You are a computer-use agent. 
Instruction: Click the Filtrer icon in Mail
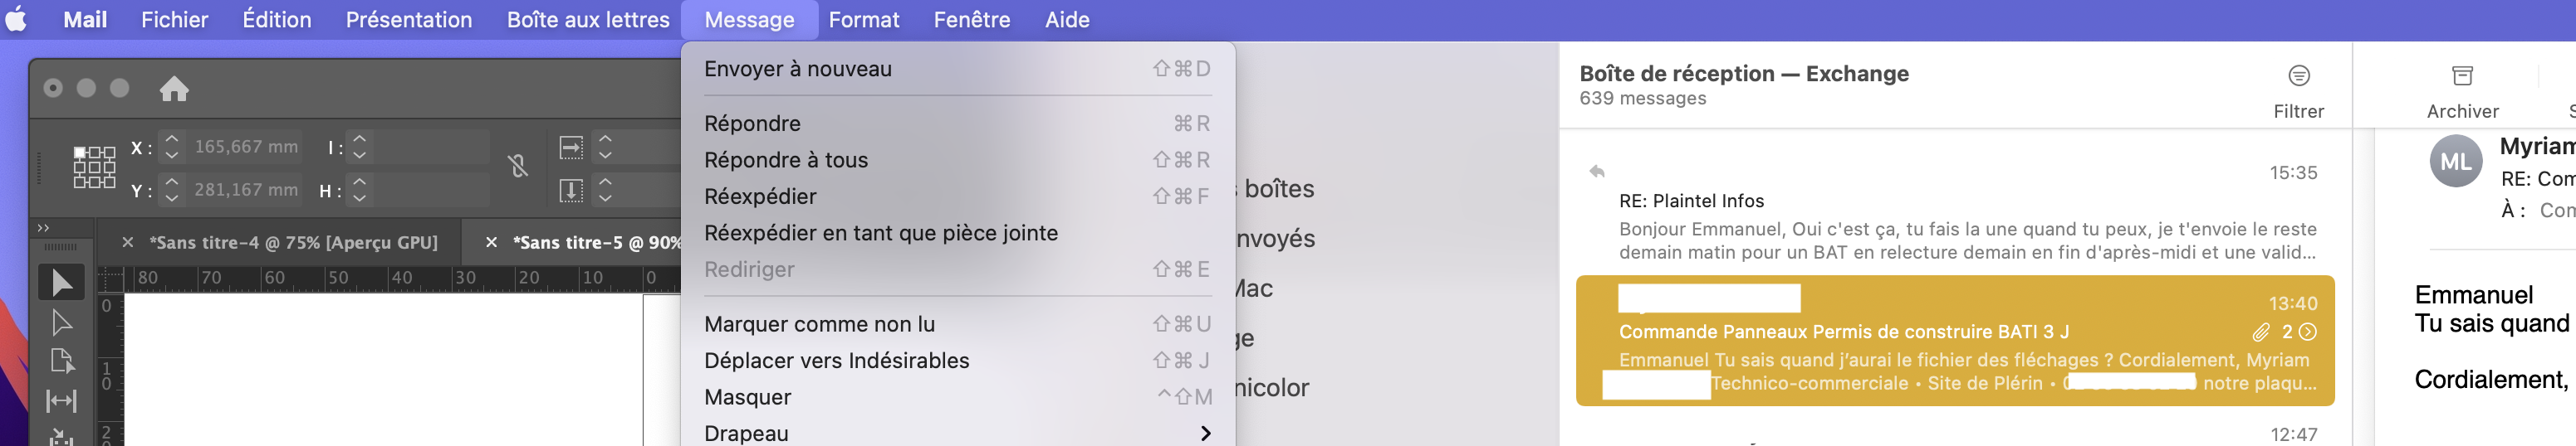coord(2298,75)
